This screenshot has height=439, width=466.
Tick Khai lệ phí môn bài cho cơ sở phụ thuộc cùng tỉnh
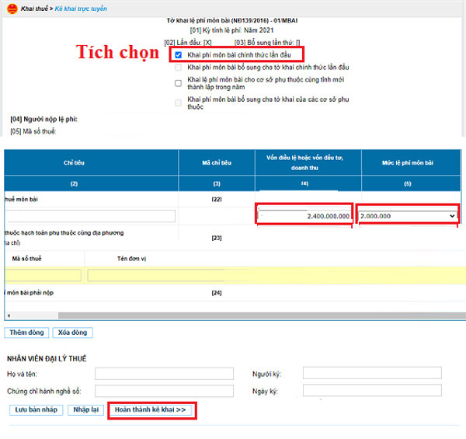click(x=179, y=83)
